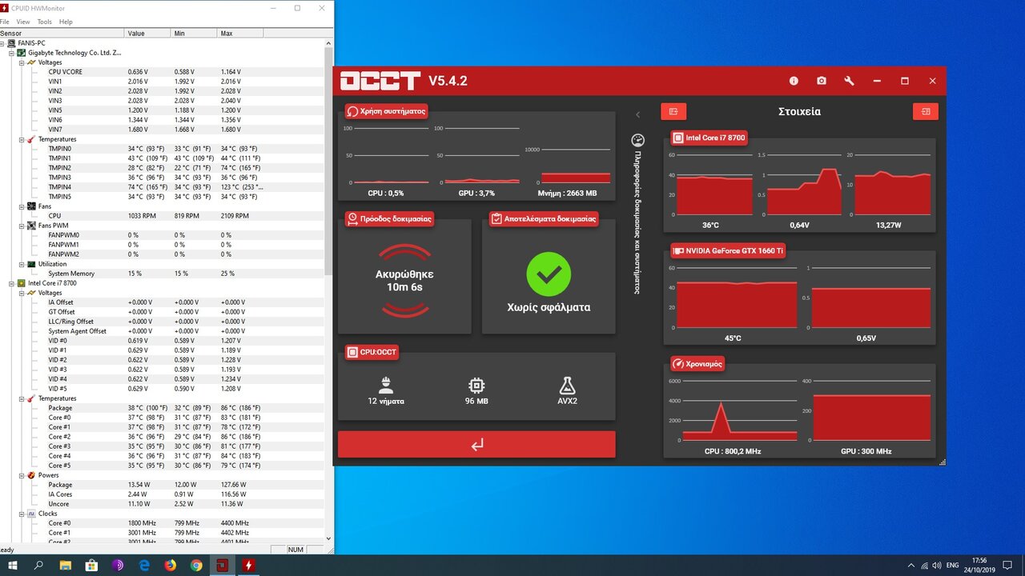The width and height of the screenshot is (1025, 576).
Task: Open HWMonitor File menu
Action: [5, 22]
